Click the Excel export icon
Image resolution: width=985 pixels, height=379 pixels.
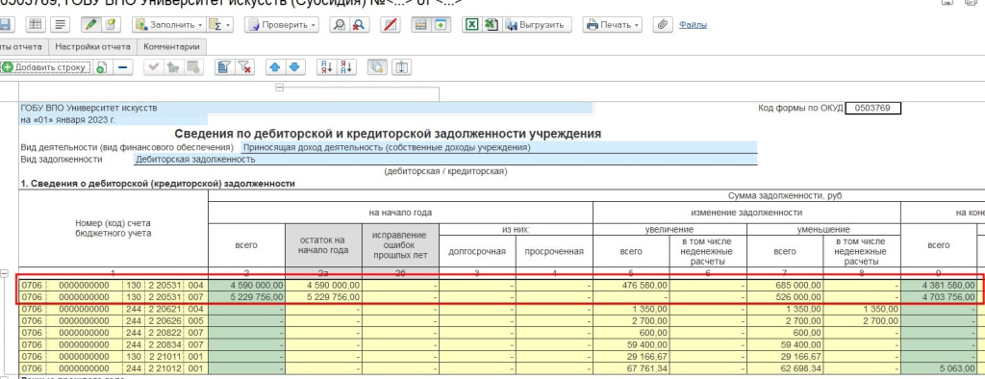click(472, 24)
